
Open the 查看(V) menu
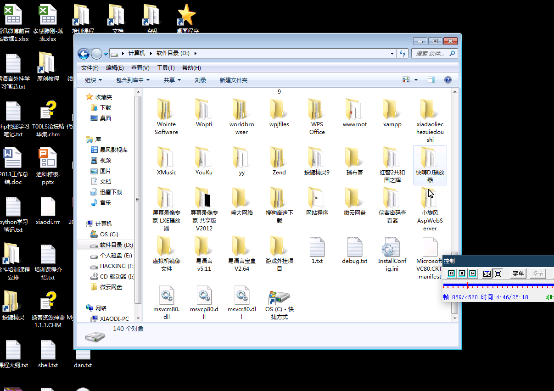[140, 68]
